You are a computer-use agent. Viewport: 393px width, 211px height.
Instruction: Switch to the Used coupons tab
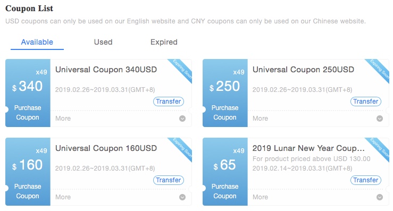click(103, 42)
